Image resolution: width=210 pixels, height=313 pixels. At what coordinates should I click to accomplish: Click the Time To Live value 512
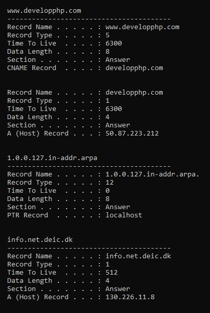(x=112, y=273)
